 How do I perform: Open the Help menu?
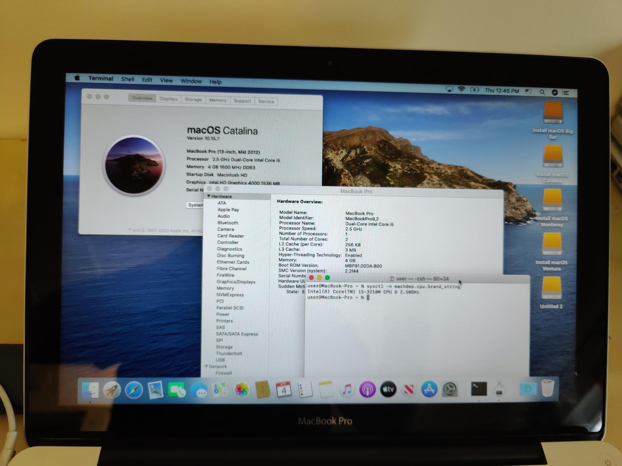click(x=216, y=82)
